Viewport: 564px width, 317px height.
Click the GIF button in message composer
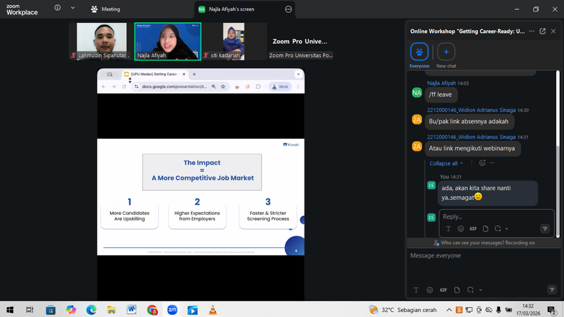pyautogui.click(x=443, y=290)
